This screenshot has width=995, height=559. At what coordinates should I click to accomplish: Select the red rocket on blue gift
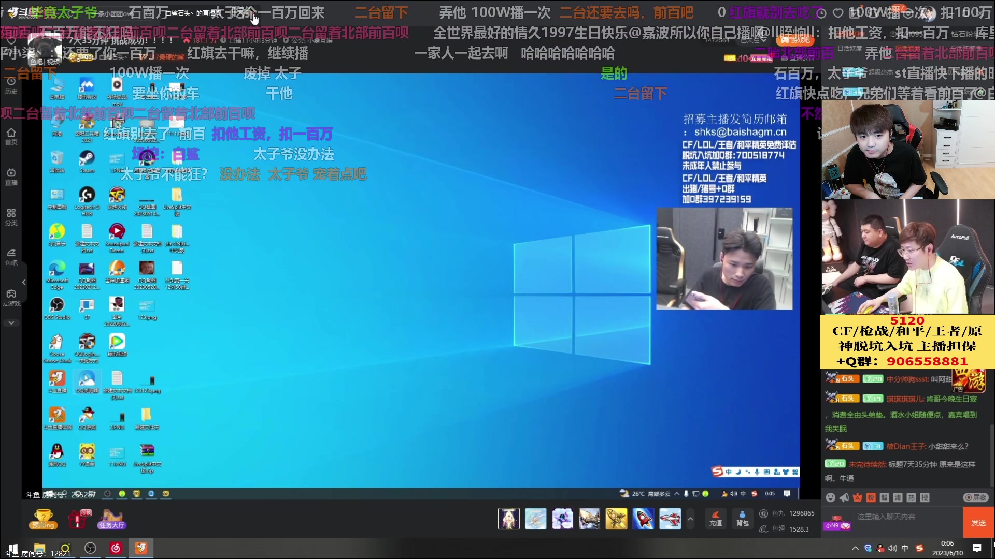643,519
